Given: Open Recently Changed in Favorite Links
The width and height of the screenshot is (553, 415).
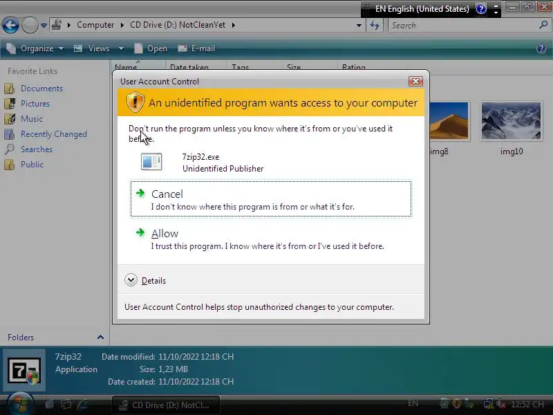Looking at the screenshot, I should coord(54,134).
